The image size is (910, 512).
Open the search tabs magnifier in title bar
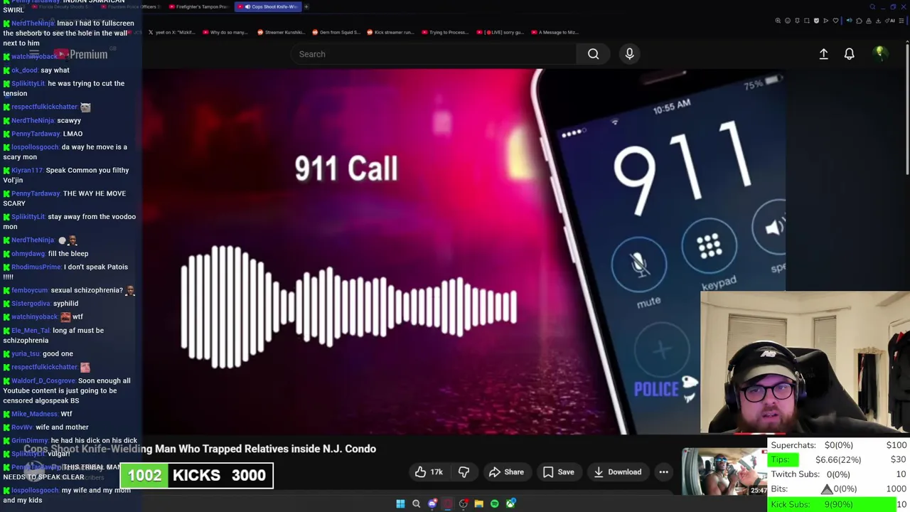(x=872, y=7)
